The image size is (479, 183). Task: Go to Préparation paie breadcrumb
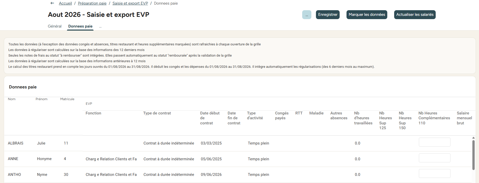[x=92, y=3]
